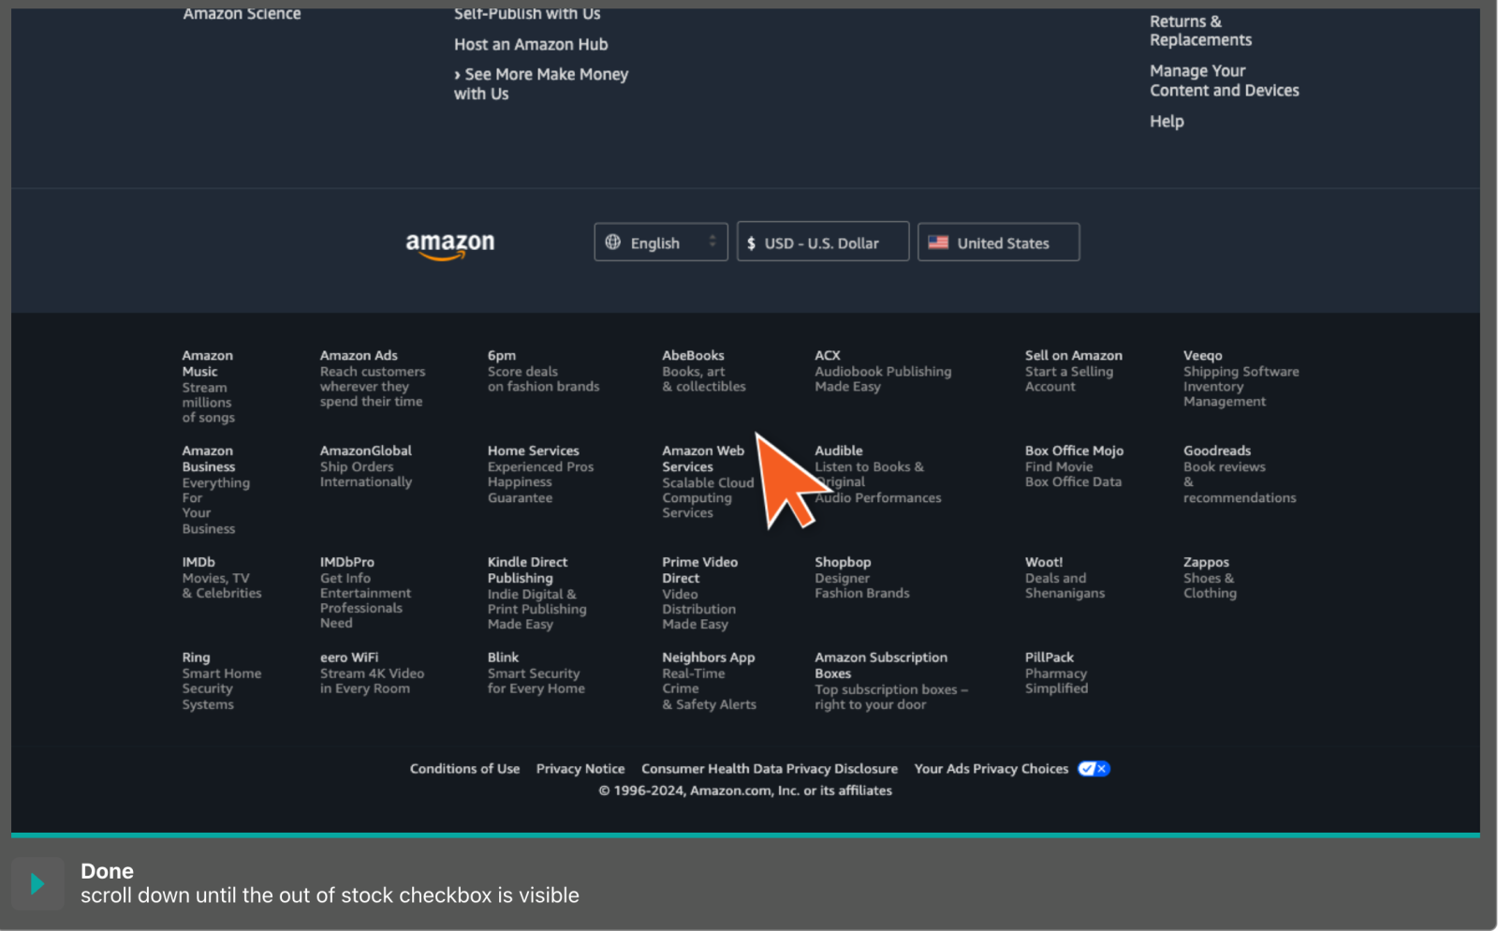Open Blink Smart Security link
1498x931 pixels.
pyautogui.click(x=536, y=673)
